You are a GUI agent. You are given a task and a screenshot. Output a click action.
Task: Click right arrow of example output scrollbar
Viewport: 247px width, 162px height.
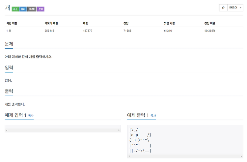coord(241,156)
